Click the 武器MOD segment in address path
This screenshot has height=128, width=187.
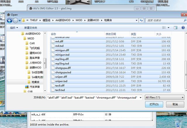[93, 20]
